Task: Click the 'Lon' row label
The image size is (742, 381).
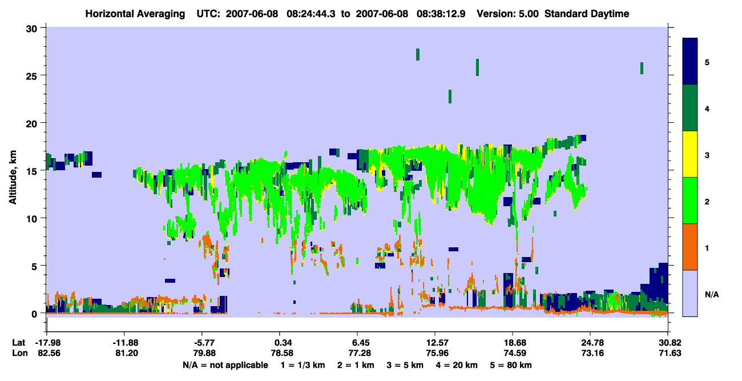Action: click(19, 353)
